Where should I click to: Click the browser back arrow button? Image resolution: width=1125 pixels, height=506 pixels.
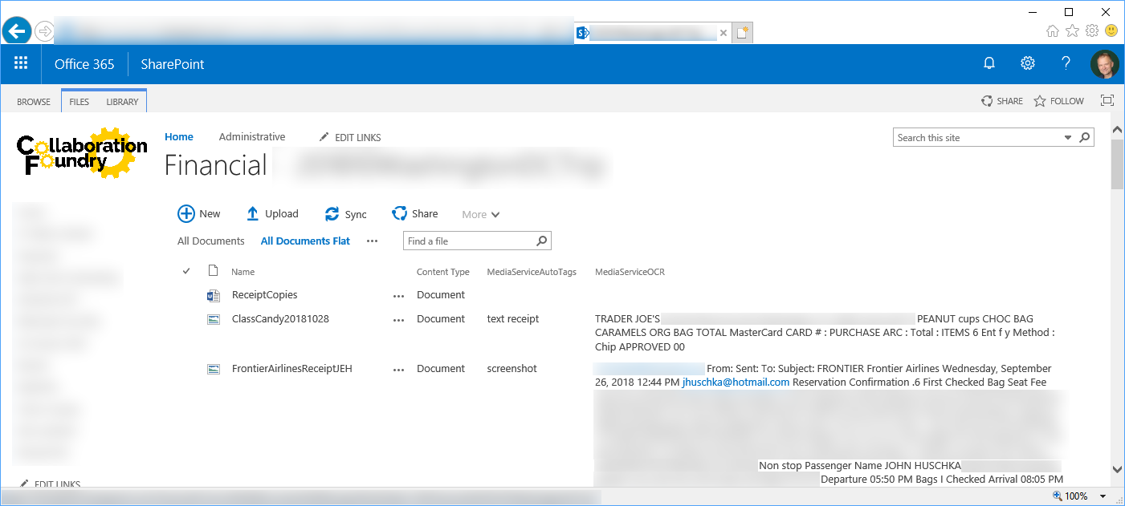pos(17,31)
